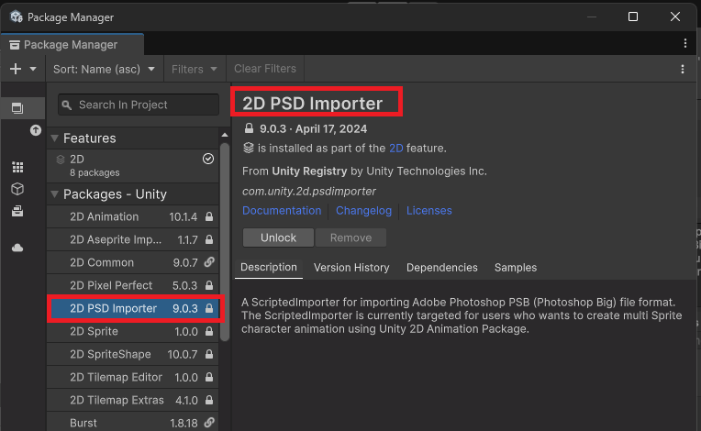Image resolution: width=701 pixels, height=431 pixels.
Task: Click the lock icon on 2D Tilemap Editor row
Action: (x=209, y=378)
